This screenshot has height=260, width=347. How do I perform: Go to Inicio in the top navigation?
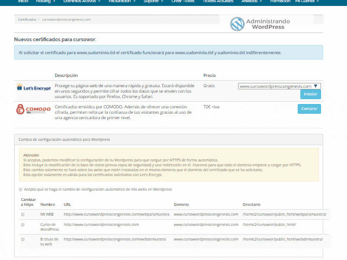(x=23, y=1)
